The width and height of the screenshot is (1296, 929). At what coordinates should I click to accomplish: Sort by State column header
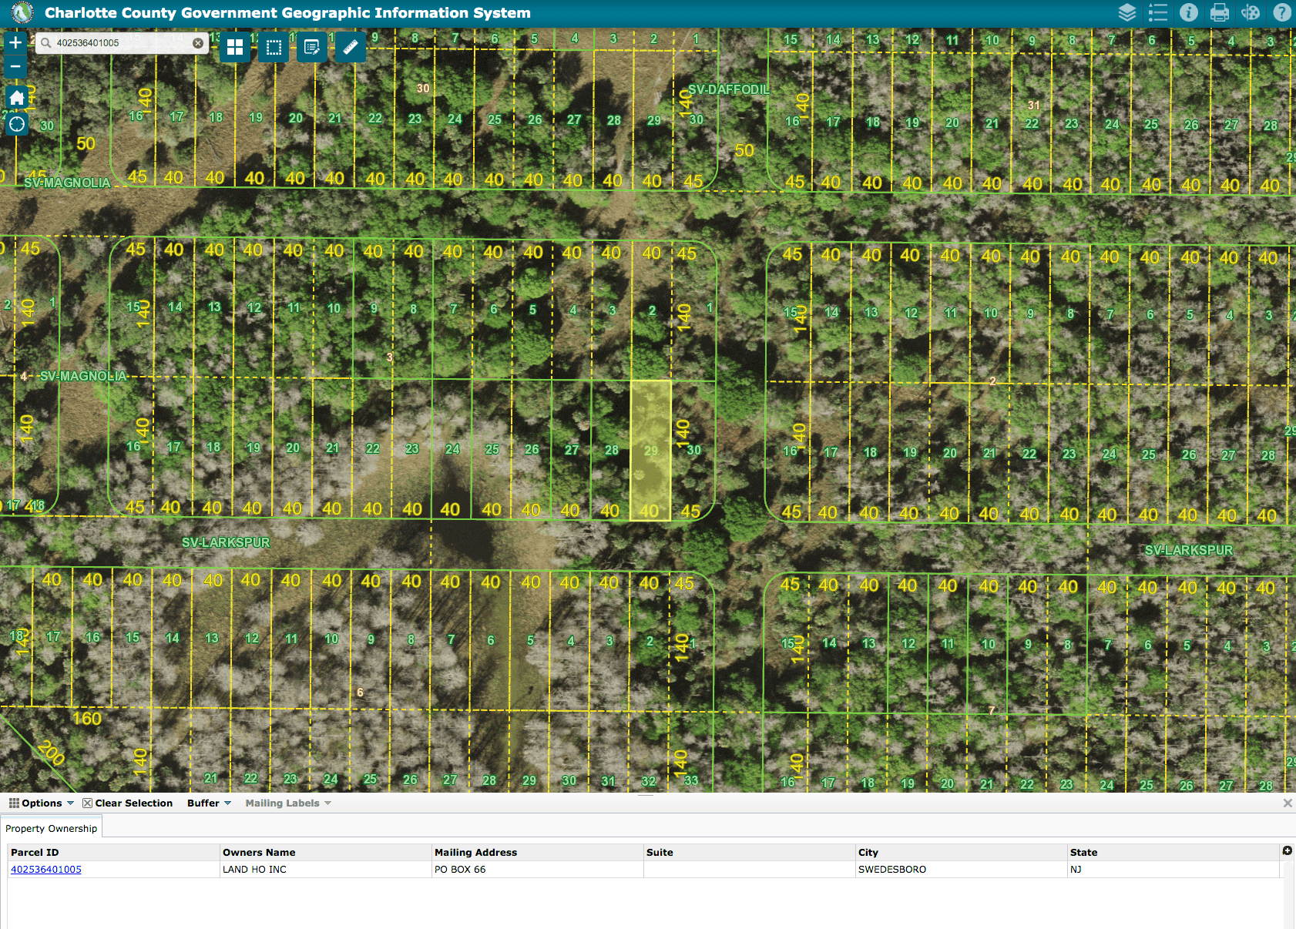point(1173,852)
